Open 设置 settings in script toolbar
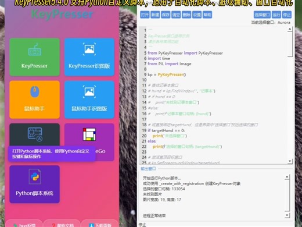The image size is (302, 227). [197, 15]
